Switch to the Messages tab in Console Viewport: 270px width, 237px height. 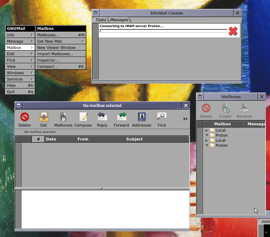pos(119,20)
